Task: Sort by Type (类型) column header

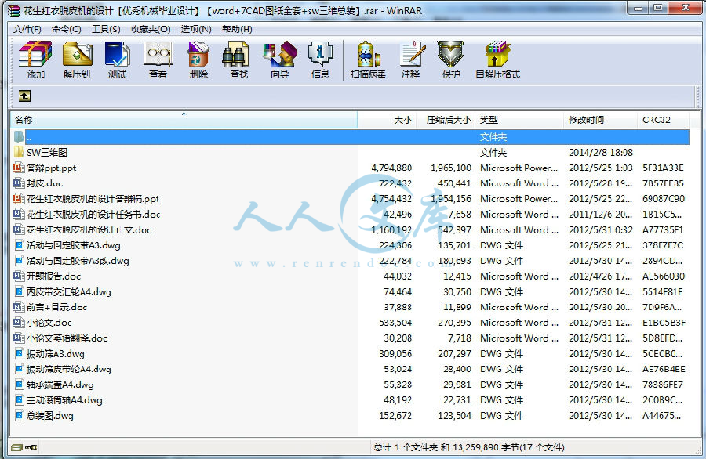Action: [519, 120]
